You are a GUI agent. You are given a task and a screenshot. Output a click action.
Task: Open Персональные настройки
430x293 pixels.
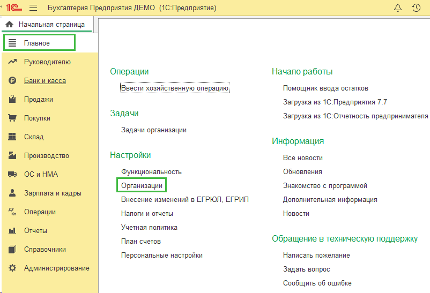[162, 256]
